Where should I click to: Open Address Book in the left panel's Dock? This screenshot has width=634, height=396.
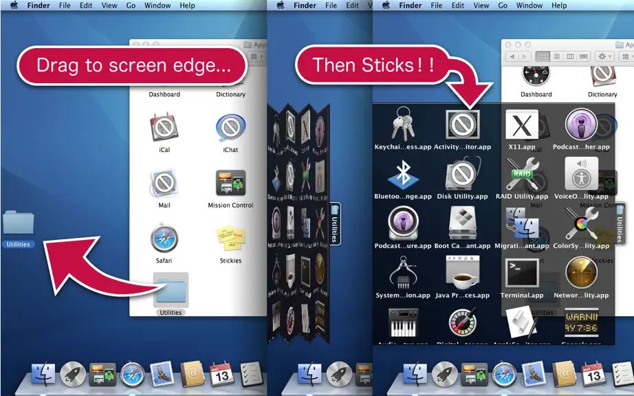[x=192, y=373]
